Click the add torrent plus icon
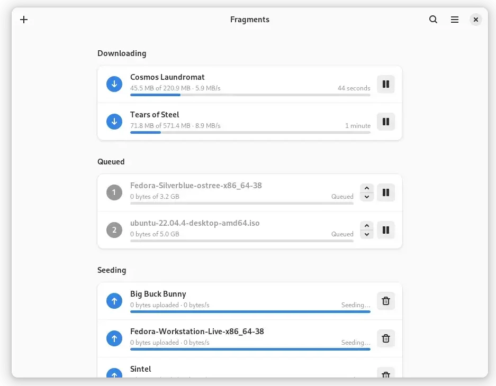Screen dimensions: 496x386 (24, 20)
